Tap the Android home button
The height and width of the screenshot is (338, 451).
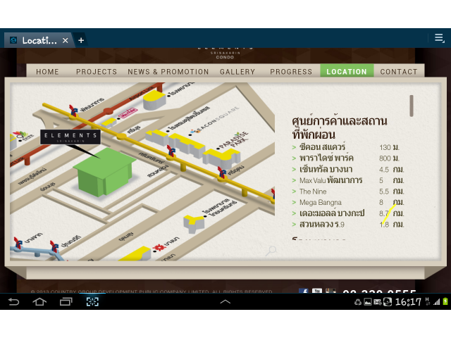coord(39,302)
